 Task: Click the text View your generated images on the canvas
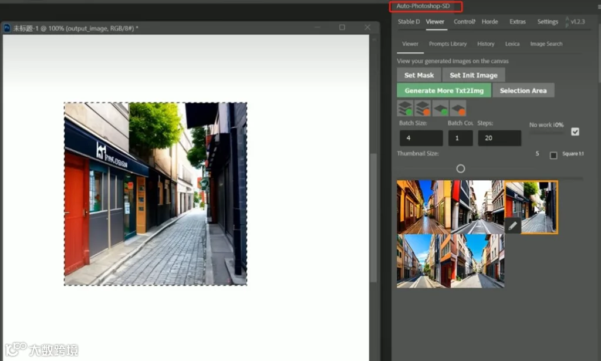click(x=453, y=61)
